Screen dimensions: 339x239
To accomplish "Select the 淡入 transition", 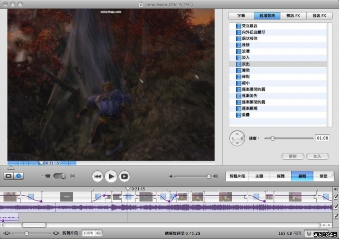I will [278, 58].
